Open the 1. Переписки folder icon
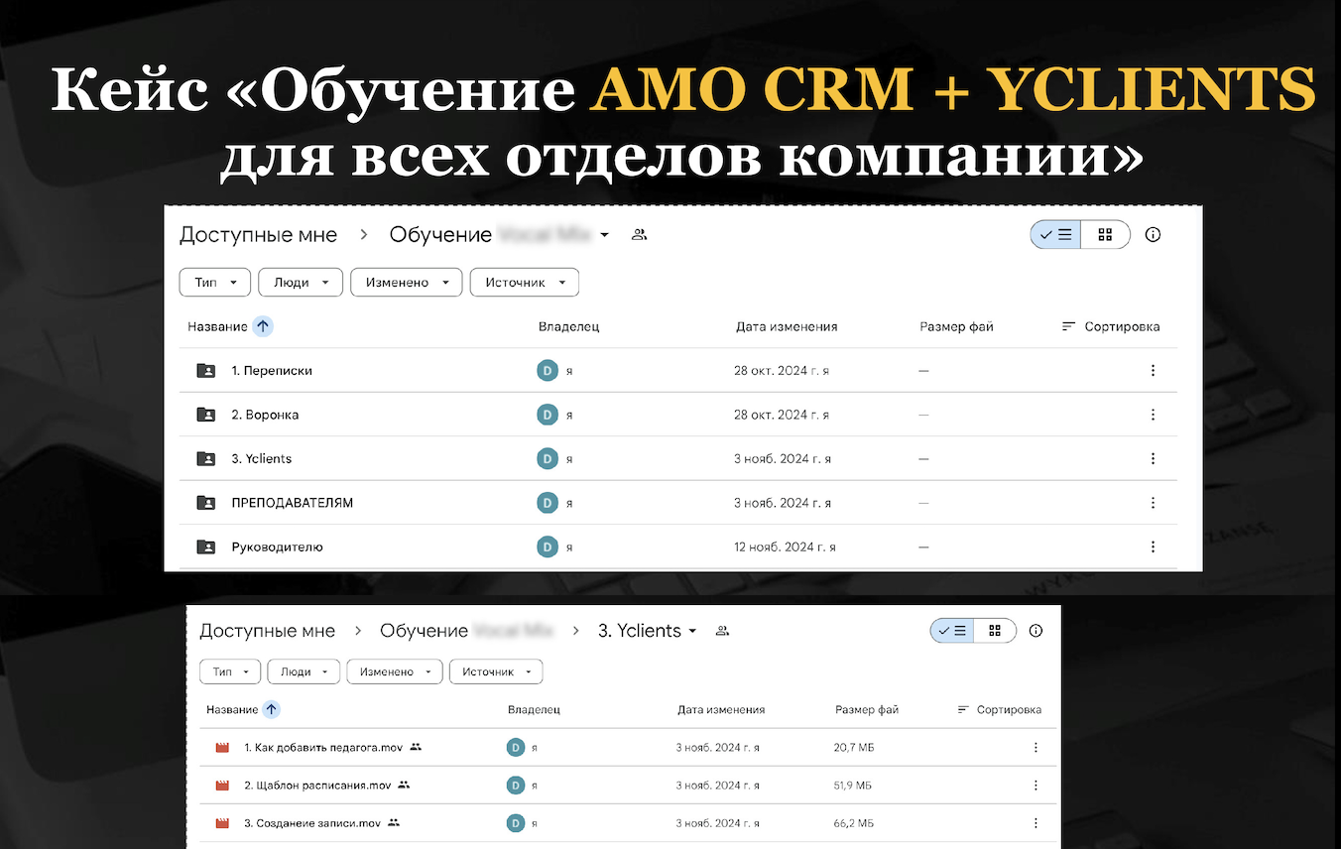The image size is (1341, 849). click(205, 371)
